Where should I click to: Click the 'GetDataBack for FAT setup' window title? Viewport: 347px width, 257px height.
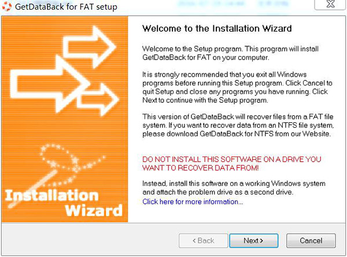pos(67,8)
